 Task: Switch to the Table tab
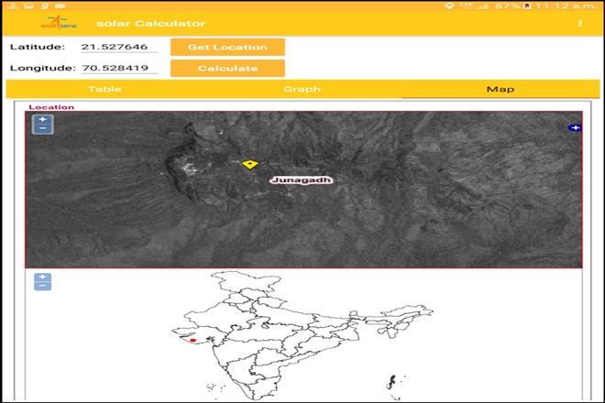tap(104, 89)
